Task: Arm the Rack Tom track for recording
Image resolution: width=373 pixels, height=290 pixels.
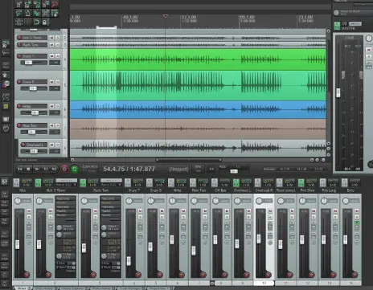Action: click(19, 45)
